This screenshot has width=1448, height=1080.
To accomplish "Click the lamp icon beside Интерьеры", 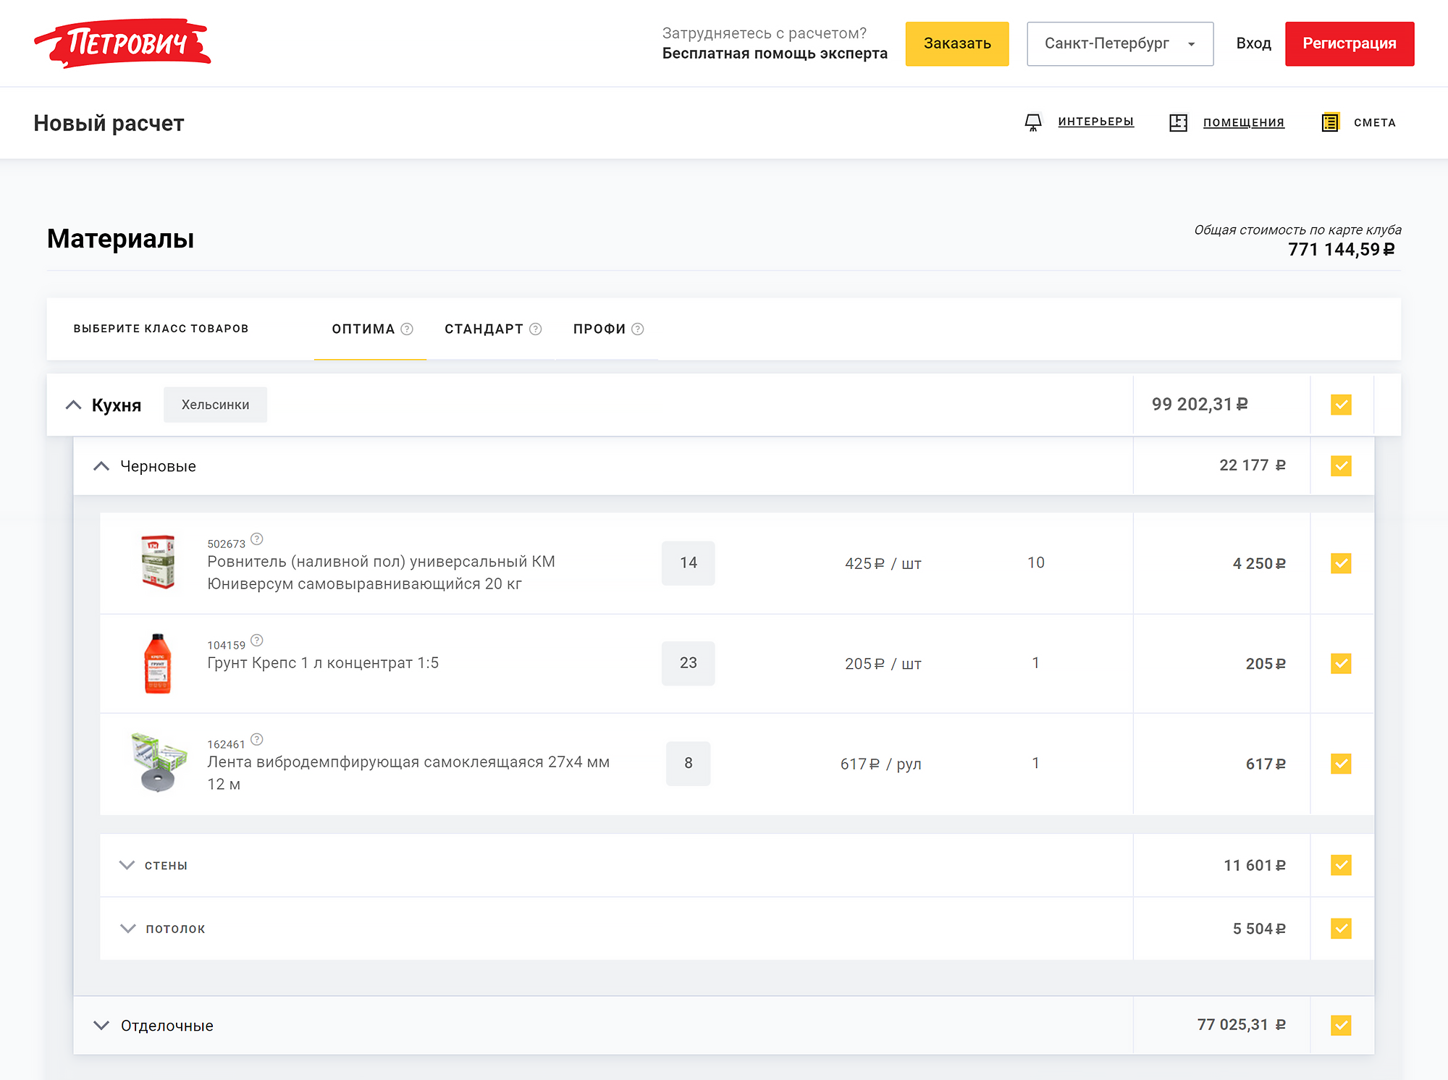I will [x=1033, y=122].
